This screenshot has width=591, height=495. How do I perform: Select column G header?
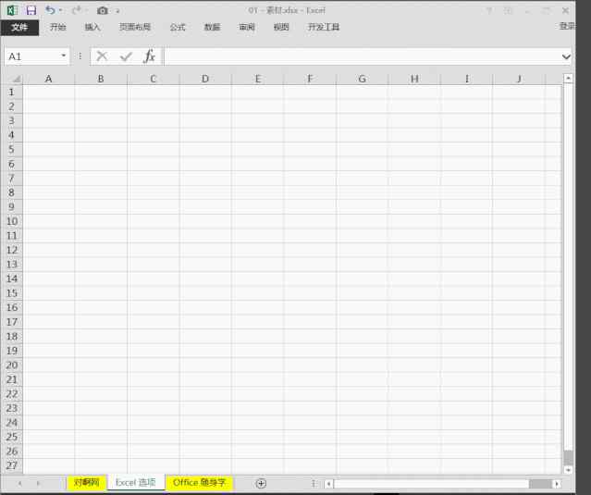(x=363, y=79)
